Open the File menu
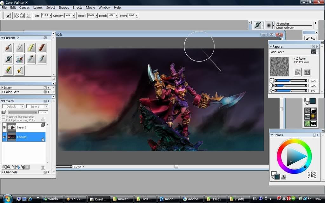This screenshot has width=325, height=203. (x=4, y=8)
